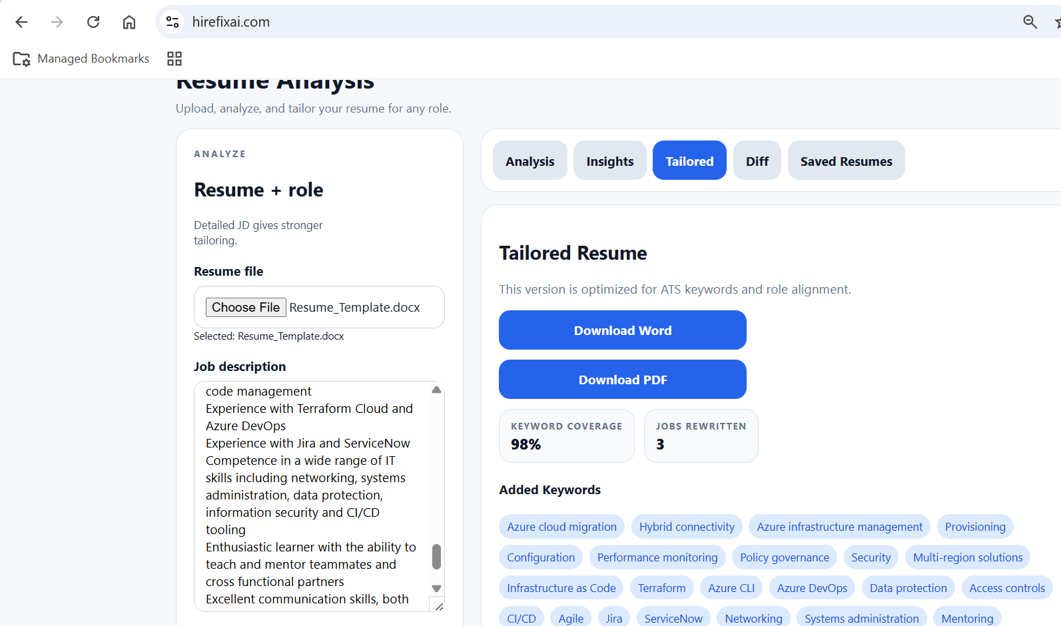Image resolution: width=1061 pixels, height=626 pixels.
Task: Click Download Word button
Action: (x=622, y=330)
